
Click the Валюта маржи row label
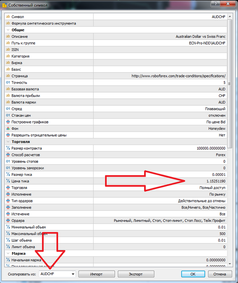[24, 102]
